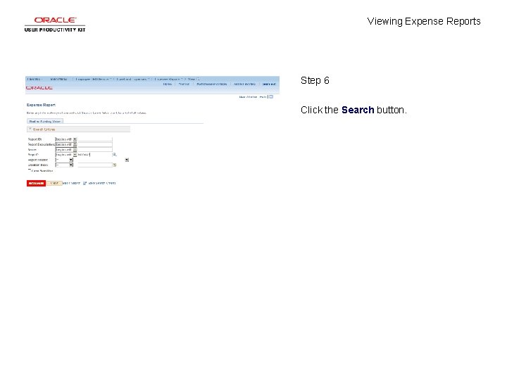The image size is (507, 380).
Task: Click the Creation Date text field
Action: (x=95, y=165)
